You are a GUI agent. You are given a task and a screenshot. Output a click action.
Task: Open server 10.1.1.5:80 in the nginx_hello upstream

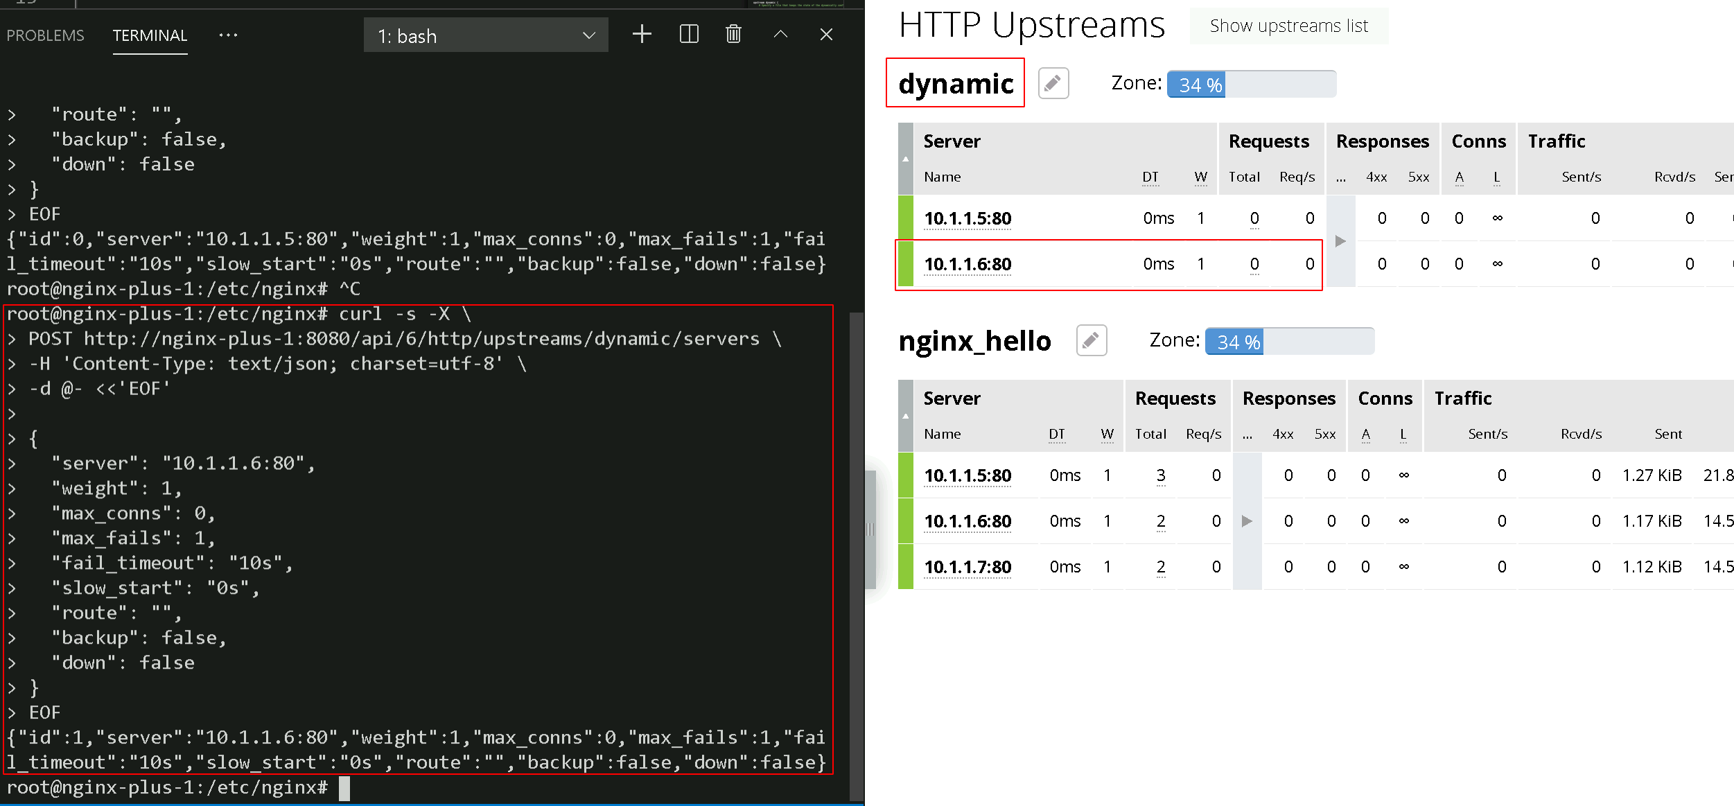click(967, 476)
